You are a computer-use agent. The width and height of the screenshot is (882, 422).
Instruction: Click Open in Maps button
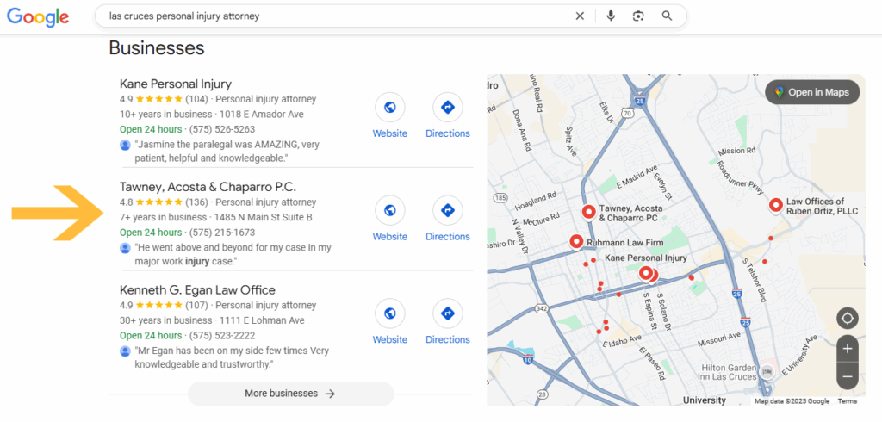click(812, 92)
